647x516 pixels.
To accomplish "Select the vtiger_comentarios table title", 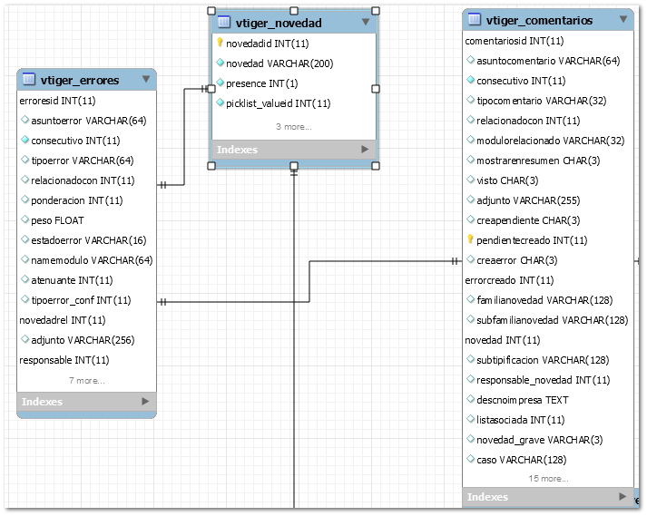I will 539,20.
